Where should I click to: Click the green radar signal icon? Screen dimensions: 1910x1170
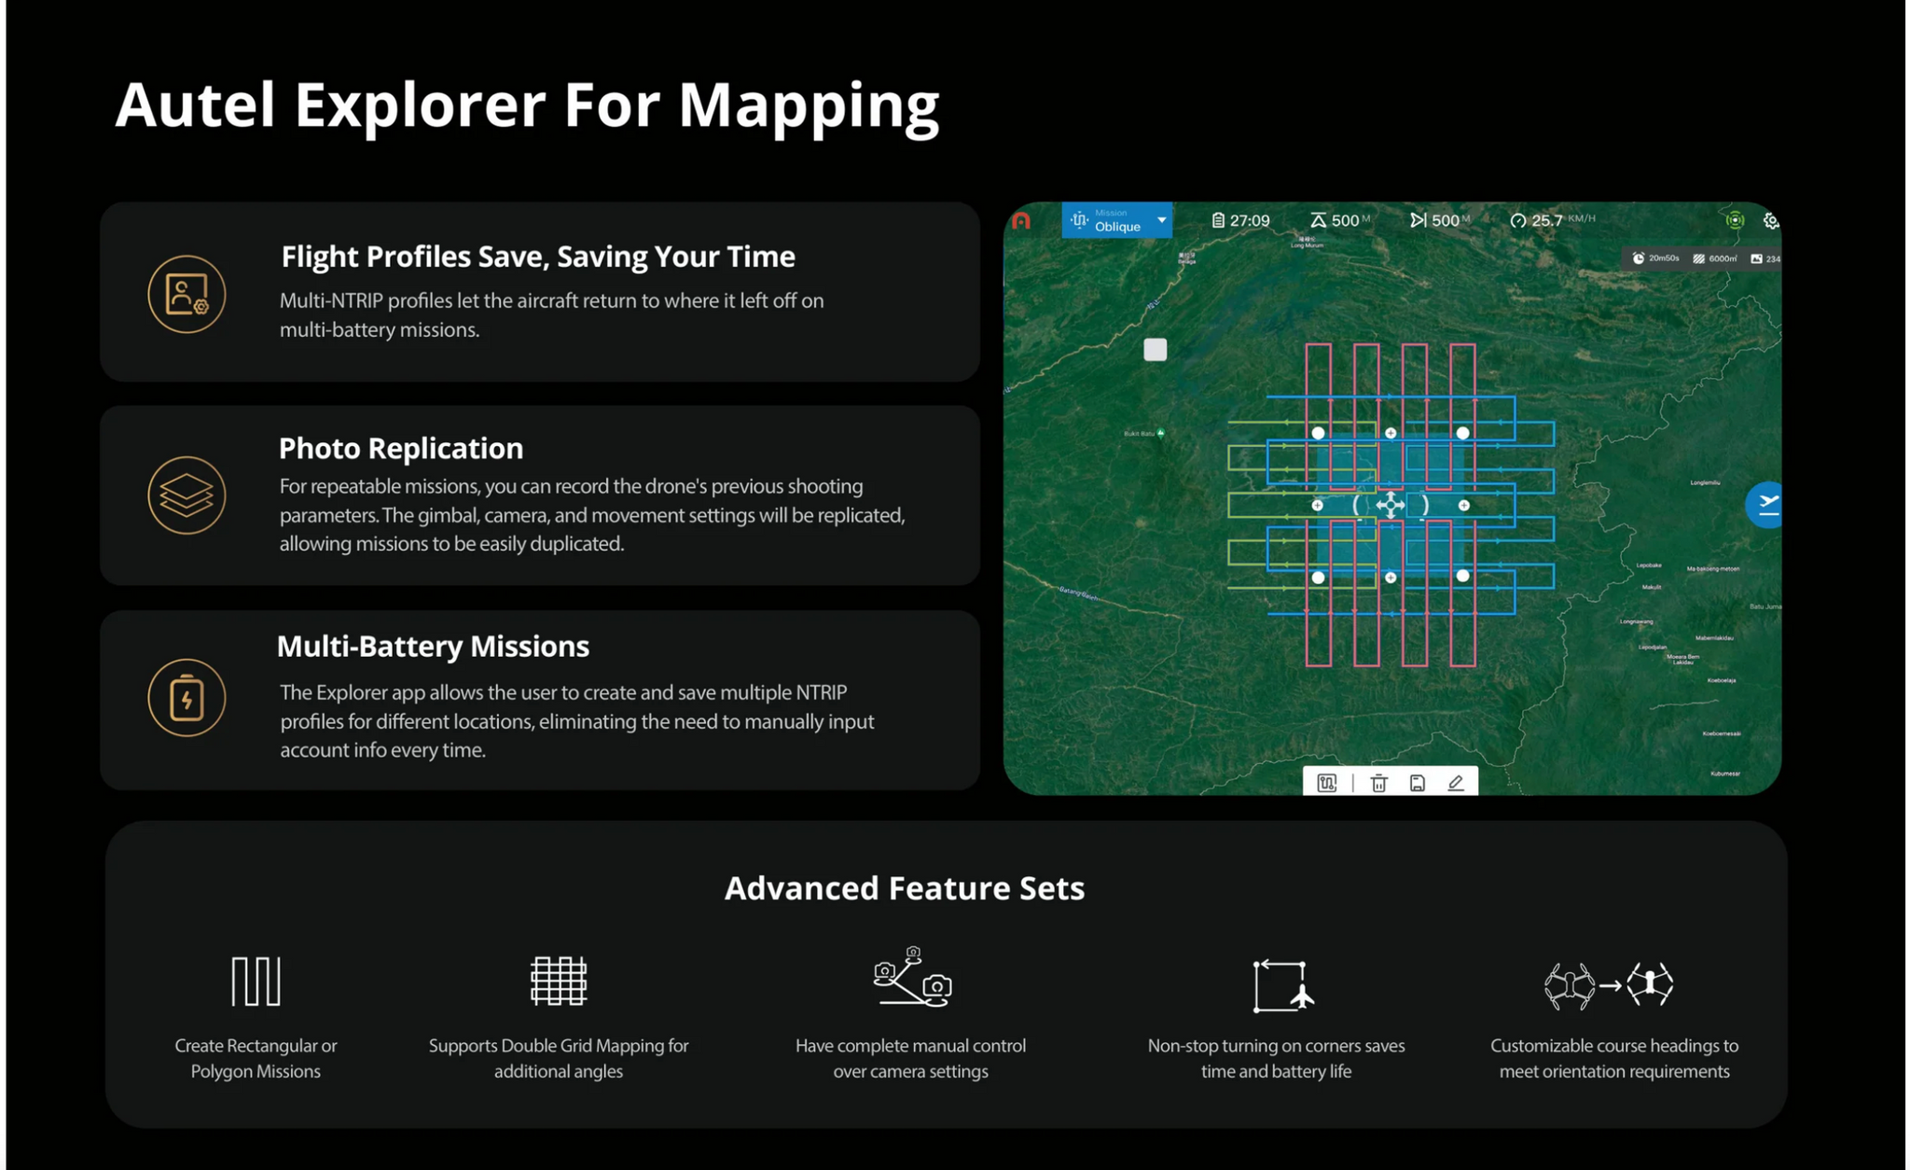1735,220
